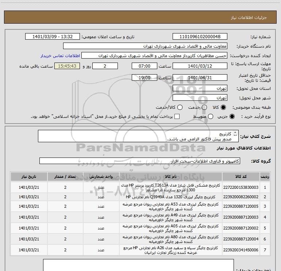Click the validity time field 19:00
The width and height of the screenshot is (281, 271).
(145, 77)
